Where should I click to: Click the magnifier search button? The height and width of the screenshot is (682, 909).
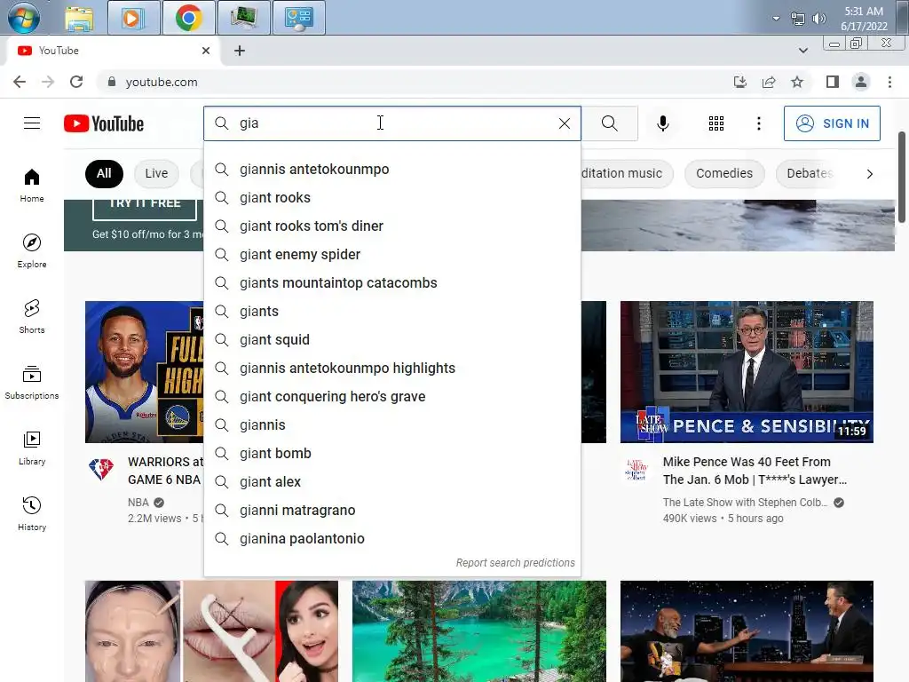click(609, 123)
